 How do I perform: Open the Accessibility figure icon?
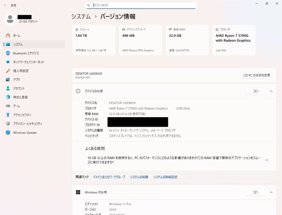pos(8,115)
